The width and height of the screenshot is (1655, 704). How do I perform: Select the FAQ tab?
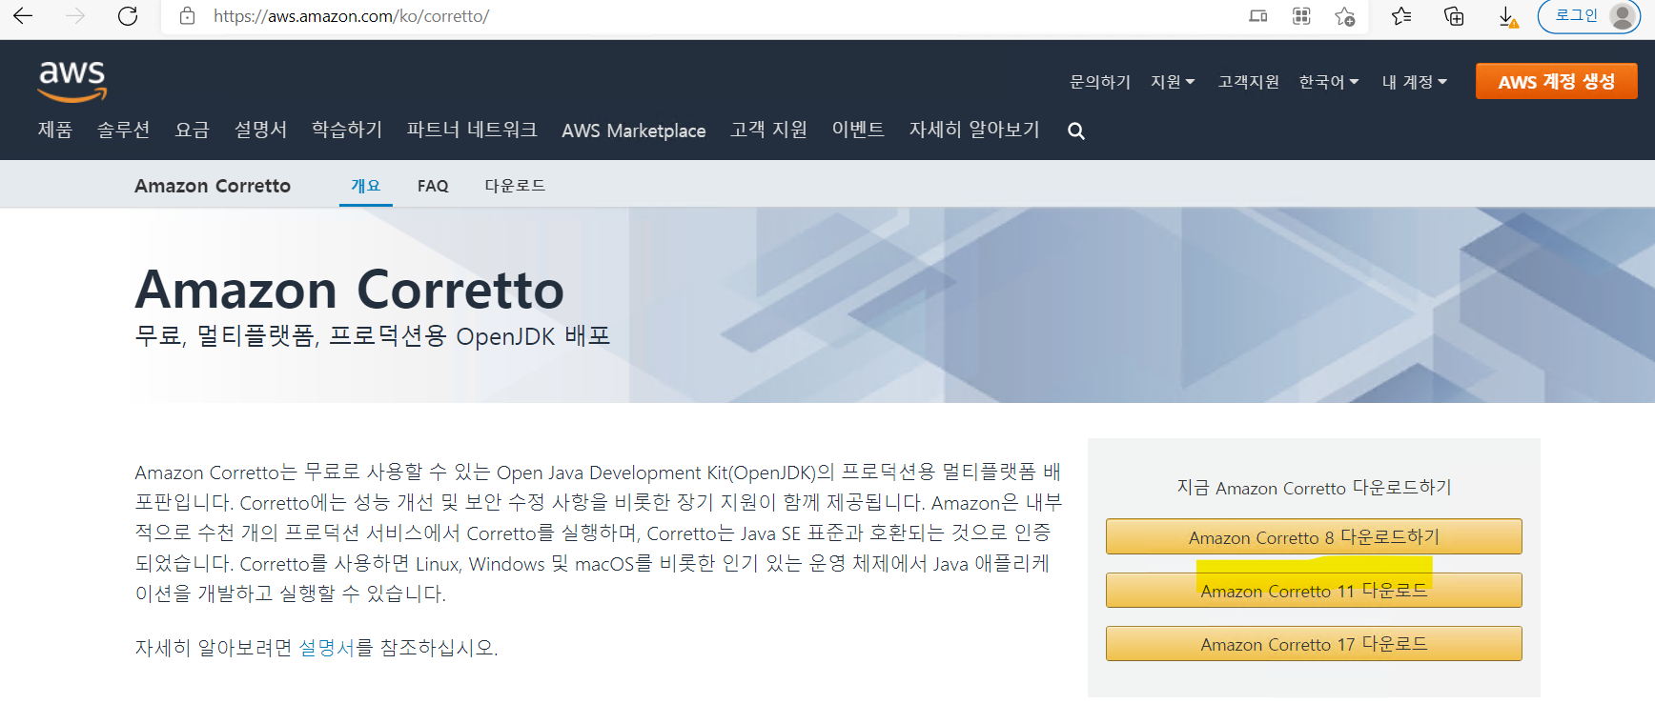pyautogui.click(x=433, y=186)
